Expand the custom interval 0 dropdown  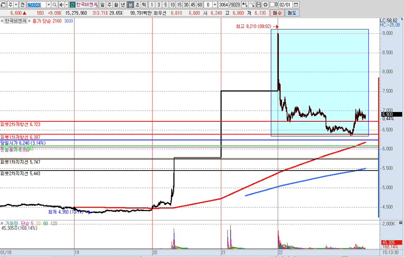click(x=214, y=5)
